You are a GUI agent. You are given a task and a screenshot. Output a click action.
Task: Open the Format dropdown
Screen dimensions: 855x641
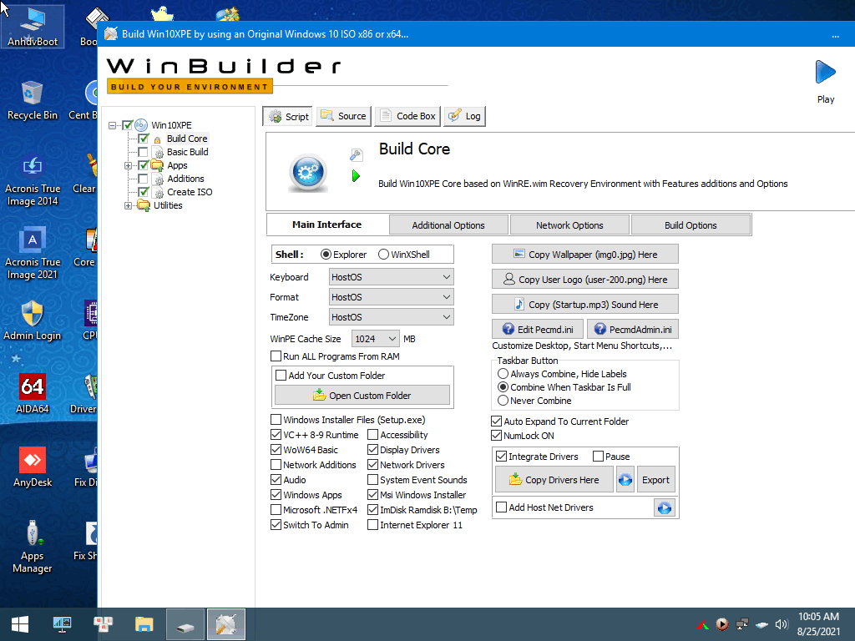click(392, 297)
